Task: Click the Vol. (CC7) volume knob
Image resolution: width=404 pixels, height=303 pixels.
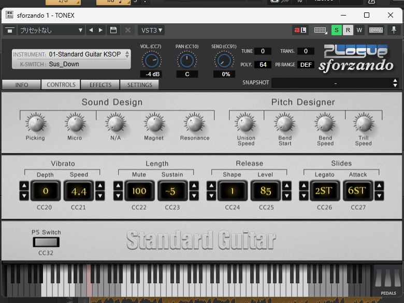Action: tap(152, 61)
